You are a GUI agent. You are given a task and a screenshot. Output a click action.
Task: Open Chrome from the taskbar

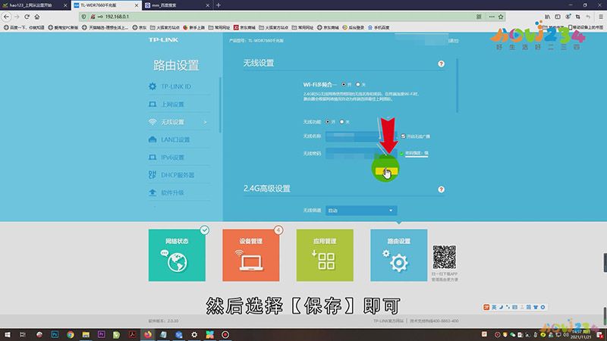tap(70, 334)
